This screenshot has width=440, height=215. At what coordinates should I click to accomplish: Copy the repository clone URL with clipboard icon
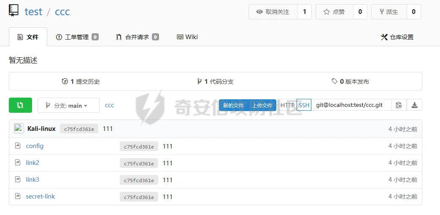pos(399,105)
